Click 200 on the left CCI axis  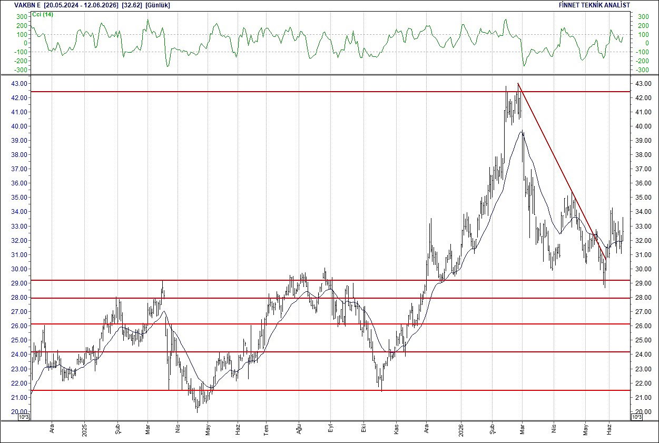pos(22,26)
